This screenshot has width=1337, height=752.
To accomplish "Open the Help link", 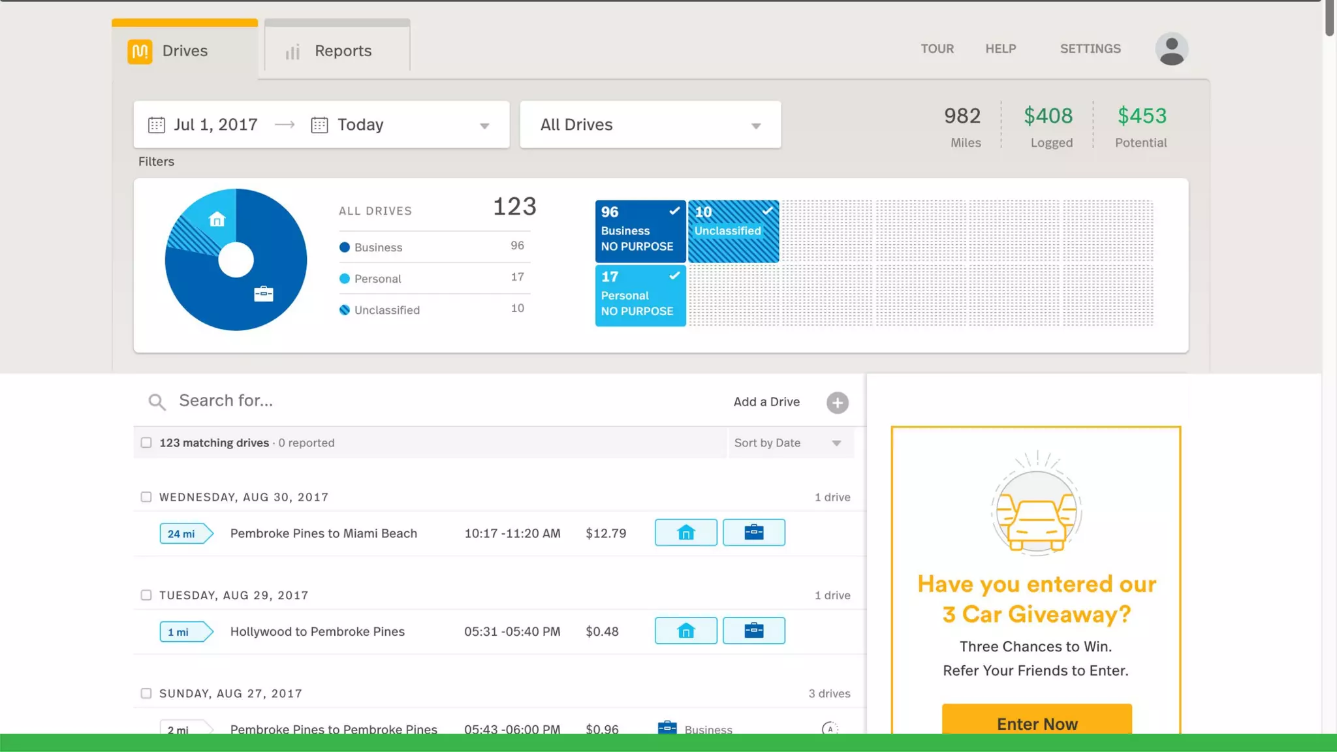I will pos(1000,49).
